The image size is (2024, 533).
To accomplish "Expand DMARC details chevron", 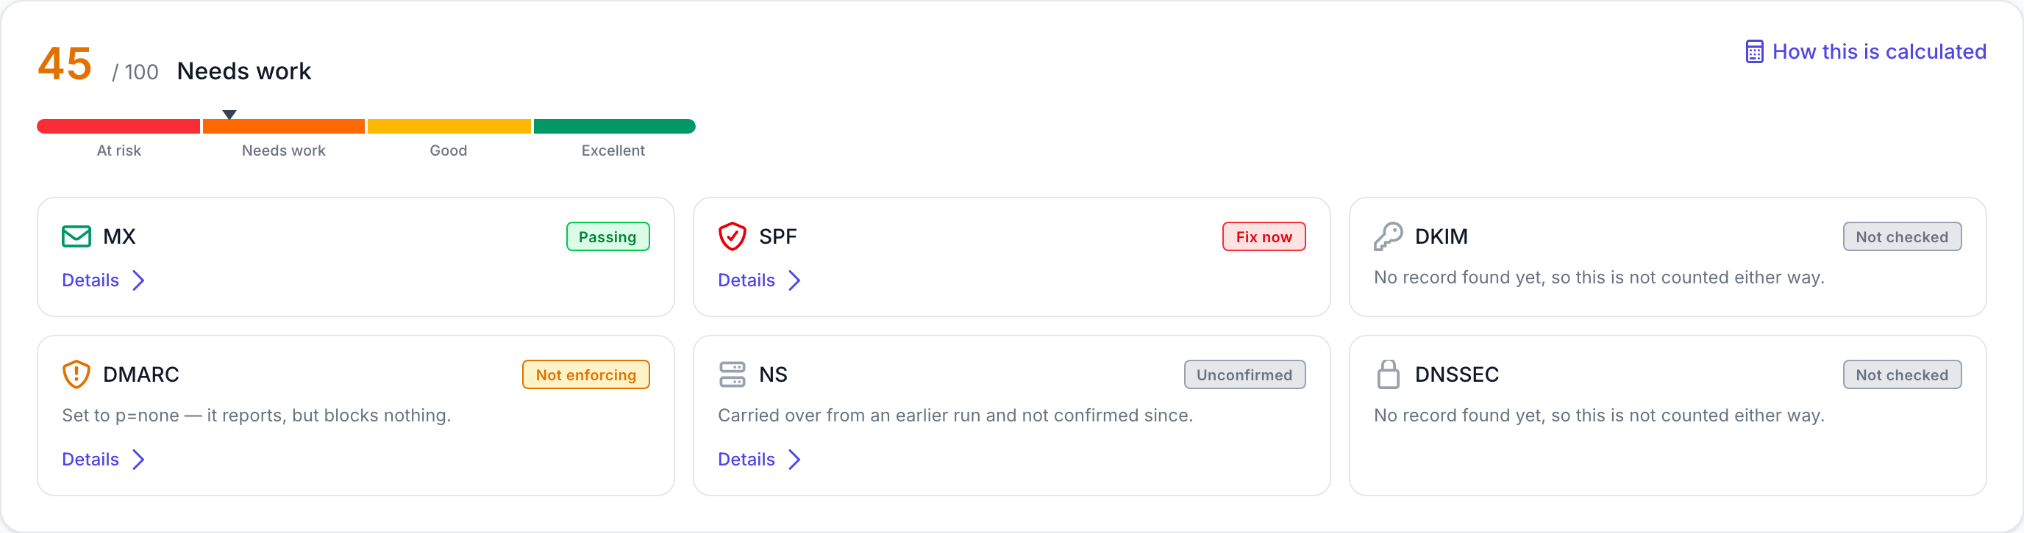I will (138, 460).
